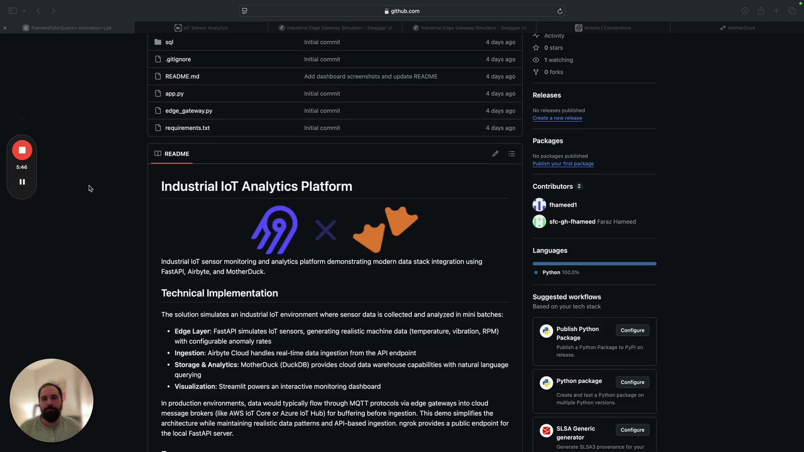
Task: Open a new tab with the plus icon
Action: click(776, 11)
